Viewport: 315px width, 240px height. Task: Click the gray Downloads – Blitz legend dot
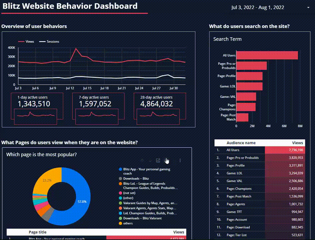(x=121, y=178)
